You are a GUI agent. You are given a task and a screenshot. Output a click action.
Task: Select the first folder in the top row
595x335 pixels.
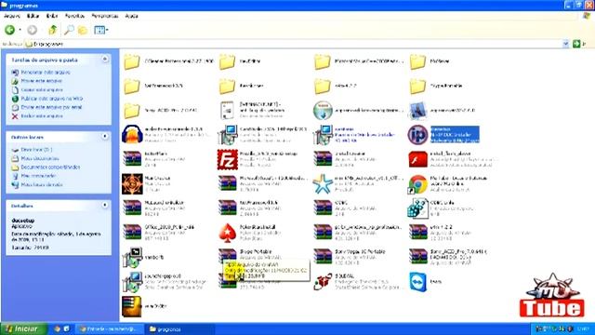pos(132,61)
